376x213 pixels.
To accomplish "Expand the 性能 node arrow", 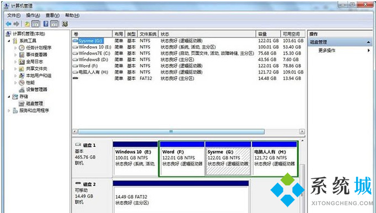I will 15,83.
